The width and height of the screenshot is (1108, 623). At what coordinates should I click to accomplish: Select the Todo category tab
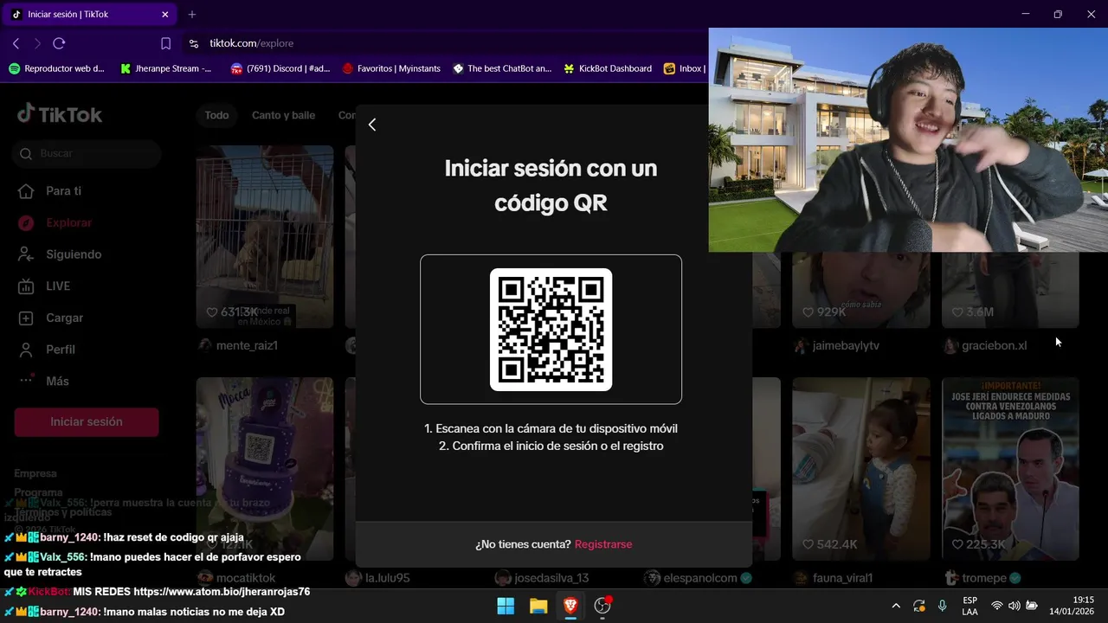216,115
